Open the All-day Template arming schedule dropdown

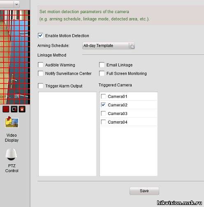pos(109,46)
